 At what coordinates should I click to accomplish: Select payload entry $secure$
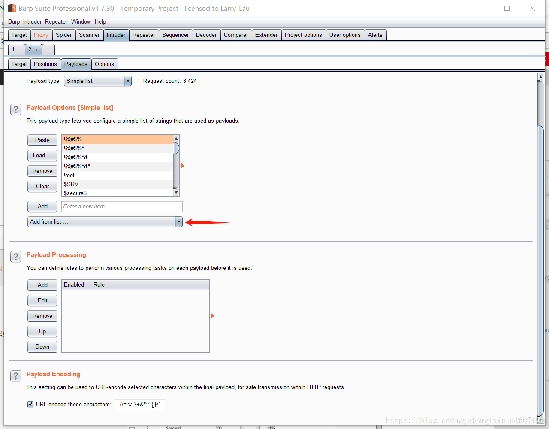pyautogui.click(x=117, y=193)
